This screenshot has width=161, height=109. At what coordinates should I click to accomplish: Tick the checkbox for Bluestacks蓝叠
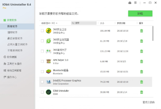[42, 71]
